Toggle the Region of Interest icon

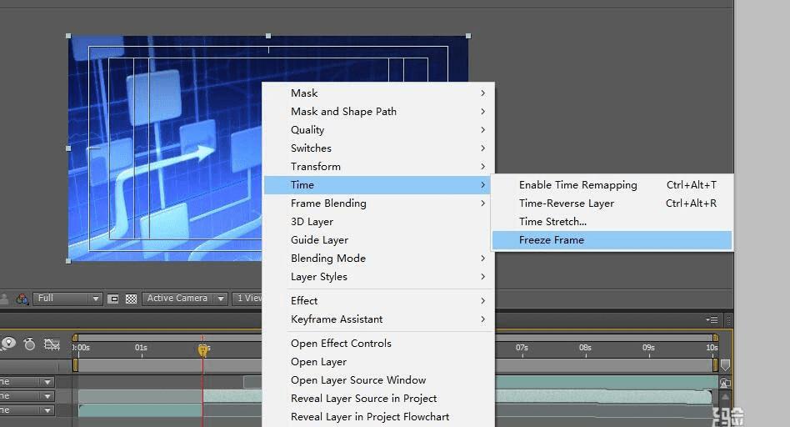coord(114,299)
